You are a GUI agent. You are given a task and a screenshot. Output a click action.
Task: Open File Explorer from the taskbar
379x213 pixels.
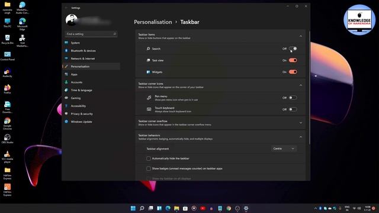click(x=176, y=208)
